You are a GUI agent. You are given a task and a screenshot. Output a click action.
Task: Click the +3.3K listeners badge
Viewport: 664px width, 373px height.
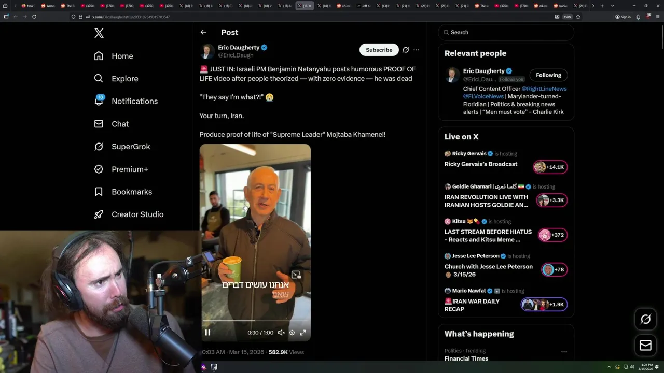(x=552, y=200)
